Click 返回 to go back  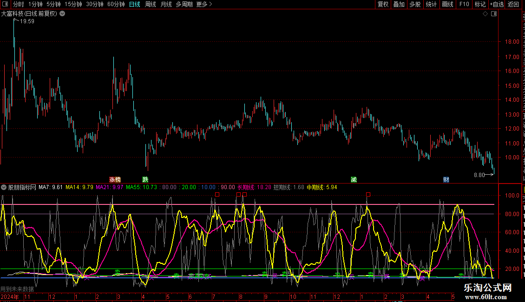[513, 4]
